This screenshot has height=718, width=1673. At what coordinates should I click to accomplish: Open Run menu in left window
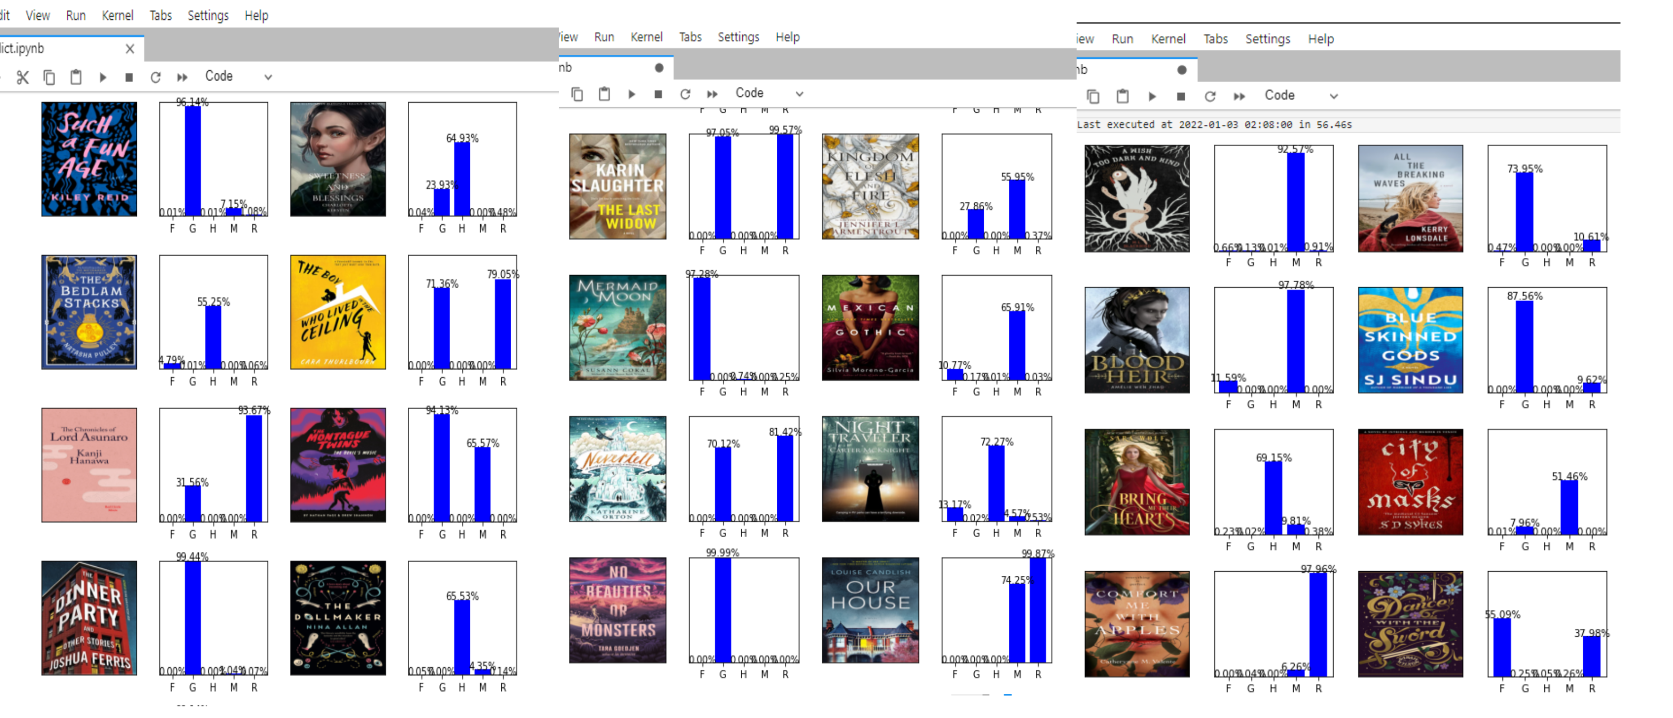[76, 15]
